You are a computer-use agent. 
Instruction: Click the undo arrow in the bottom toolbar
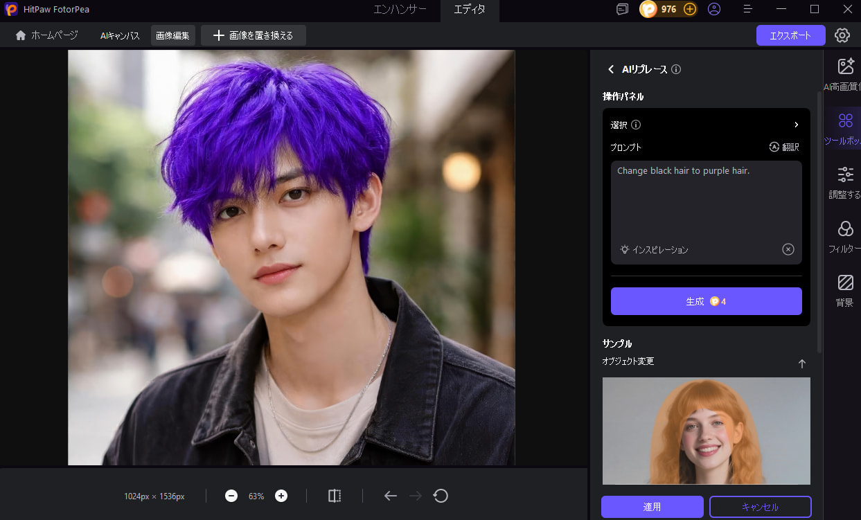click(390, 496)
